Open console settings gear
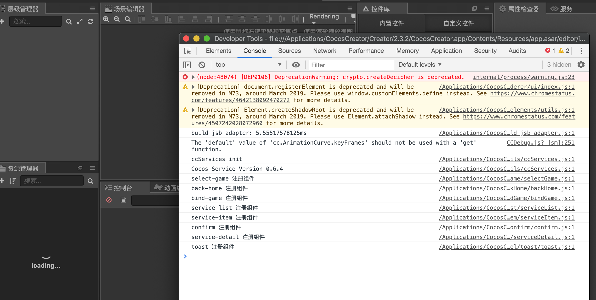The image size is (596, 300). 581,65
